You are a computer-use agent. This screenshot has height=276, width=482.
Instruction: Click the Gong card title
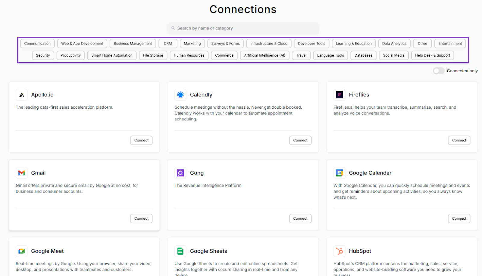(197, 173)
